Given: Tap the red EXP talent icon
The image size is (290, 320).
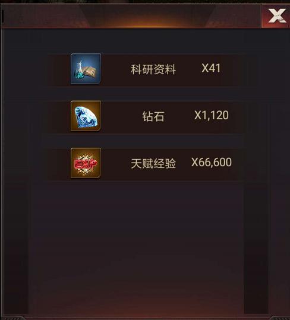Looking at the screenshot, I should [86, 163].
